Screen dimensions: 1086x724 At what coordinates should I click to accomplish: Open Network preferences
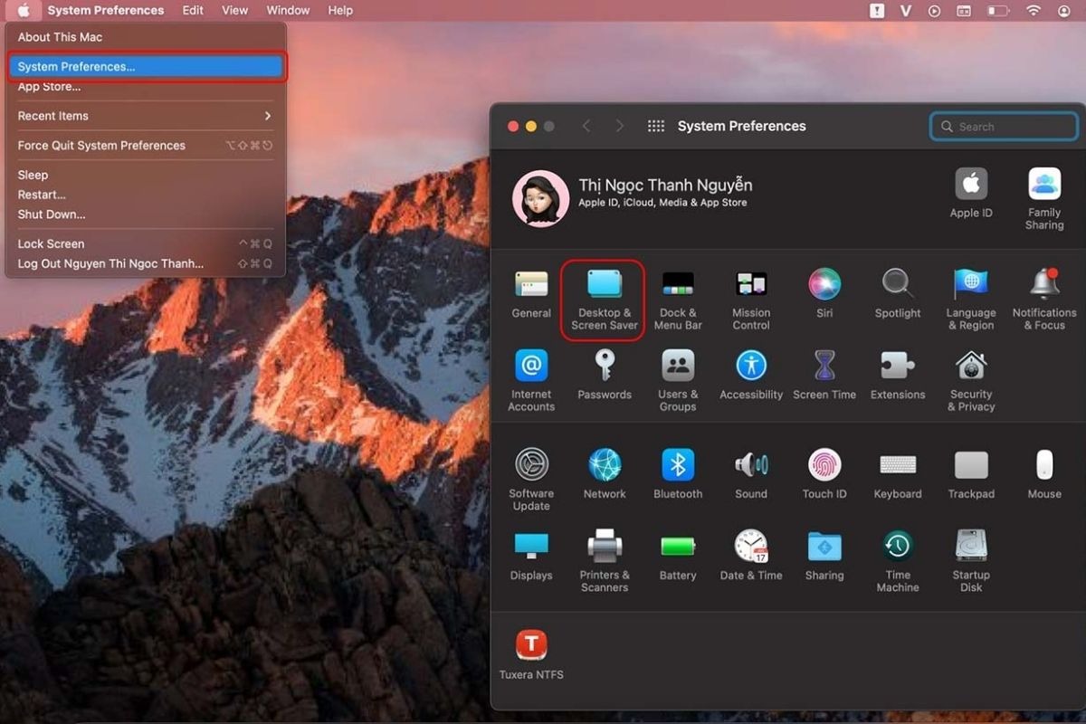tap(605, 475)
